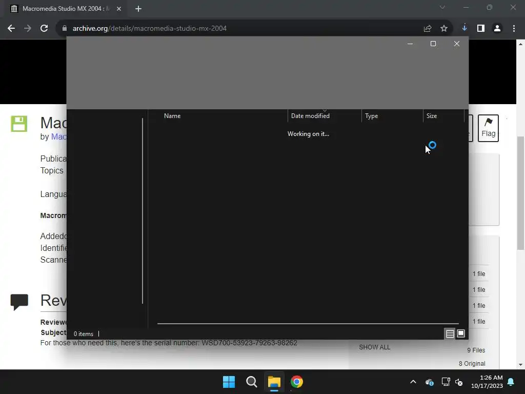
Task: Click the "Working on it..." message
Action: pyautogui.click(x=308, y=134)
